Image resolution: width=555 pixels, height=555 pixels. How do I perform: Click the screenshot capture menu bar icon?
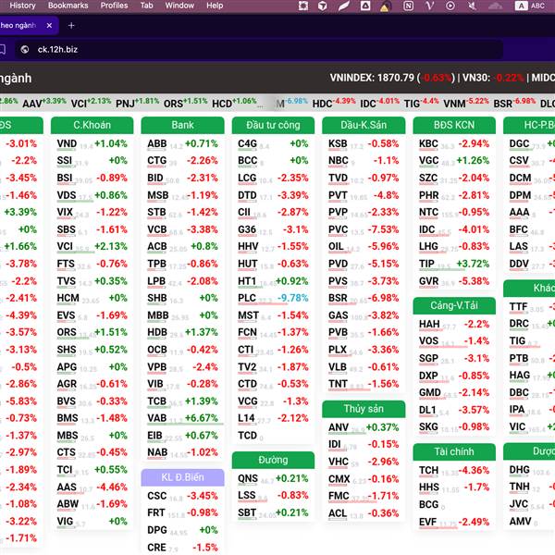[303, 6]
